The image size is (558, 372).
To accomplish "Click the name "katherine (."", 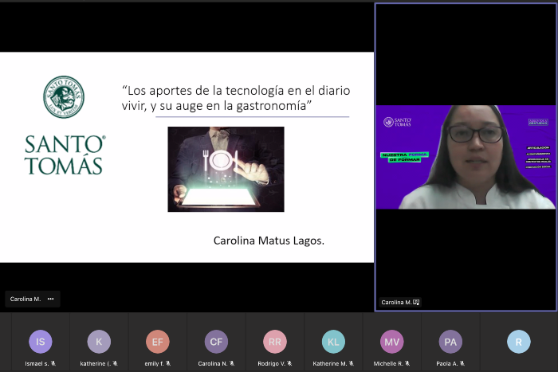I will click(x=96, y=363).
